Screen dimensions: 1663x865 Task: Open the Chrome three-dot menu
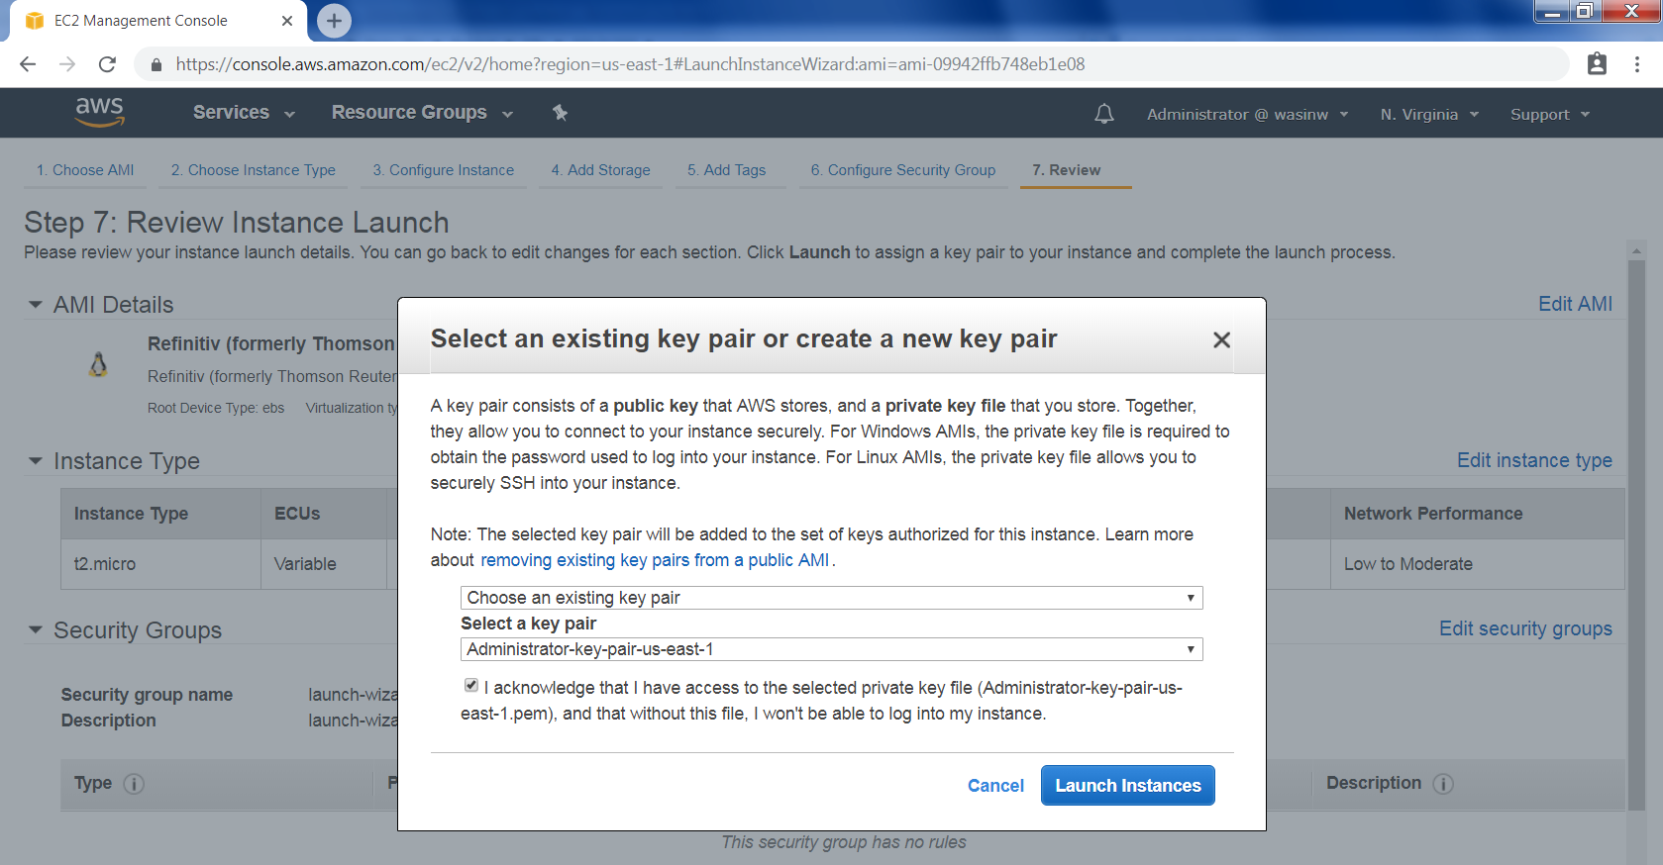click(1637, 64)
